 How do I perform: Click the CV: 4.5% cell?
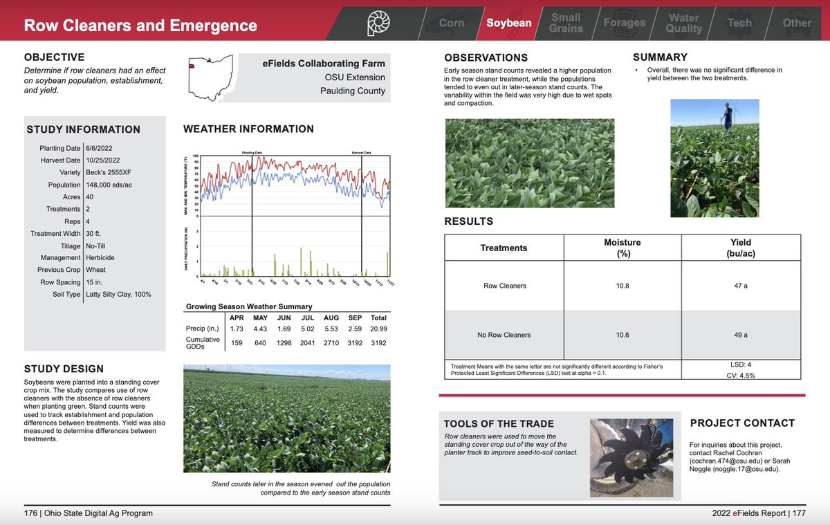[x=741, y=375]
